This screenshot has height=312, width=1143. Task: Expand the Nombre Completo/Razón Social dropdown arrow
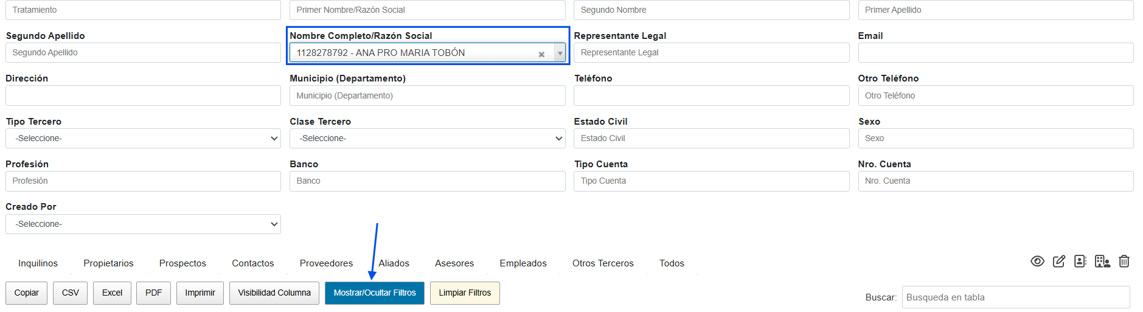point(560,54)
